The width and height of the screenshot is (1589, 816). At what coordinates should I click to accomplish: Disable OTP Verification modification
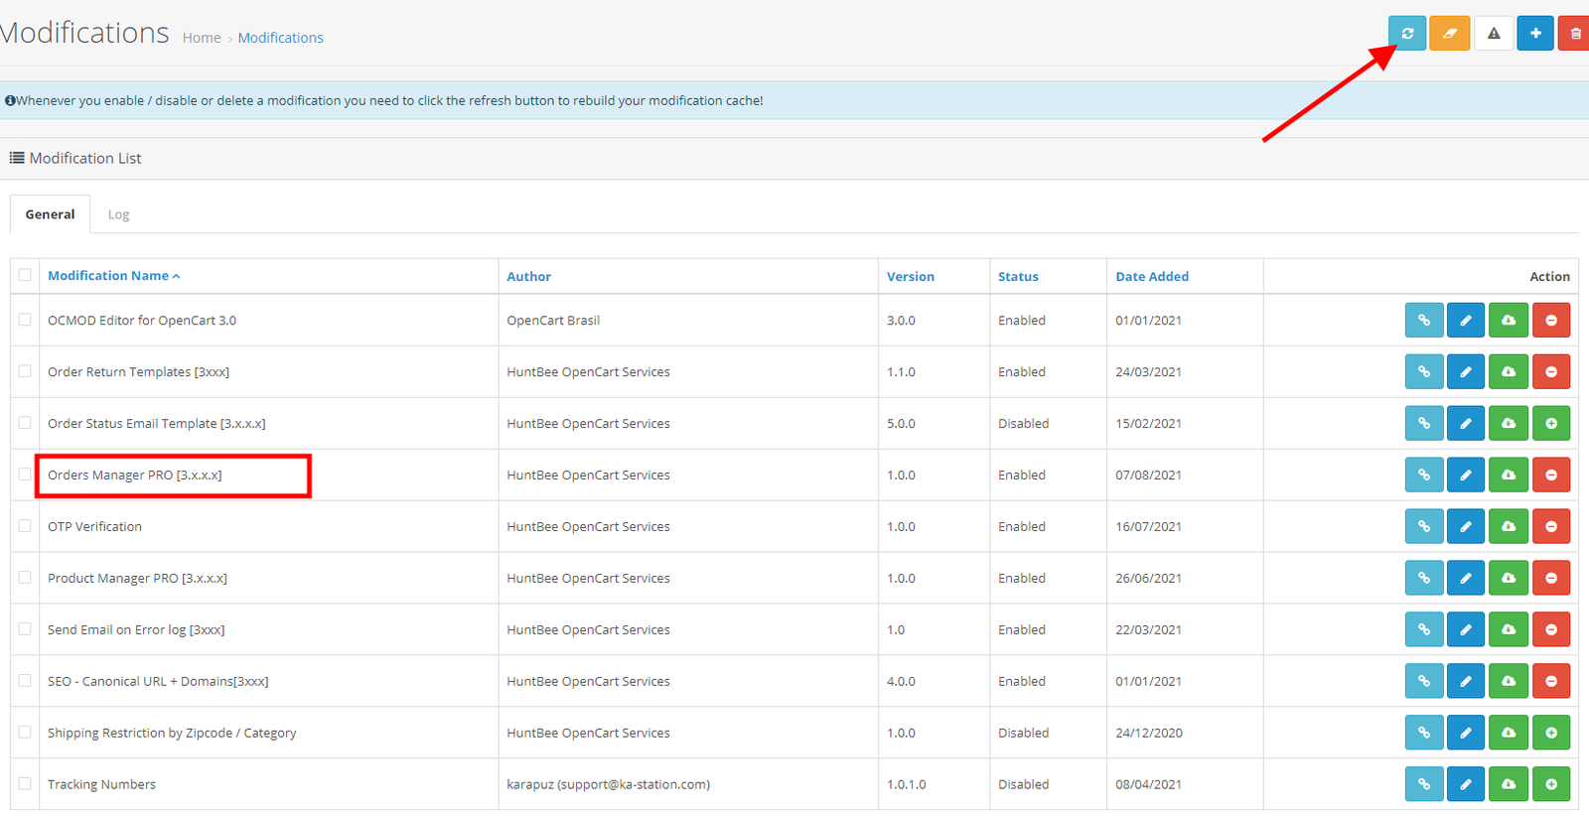(1551, 526)
